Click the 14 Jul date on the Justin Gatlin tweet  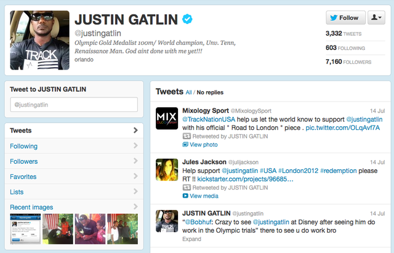pos(377,214)
